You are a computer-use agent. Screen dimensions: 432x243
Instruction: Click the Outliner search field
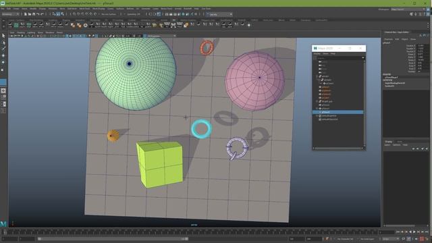339,58
